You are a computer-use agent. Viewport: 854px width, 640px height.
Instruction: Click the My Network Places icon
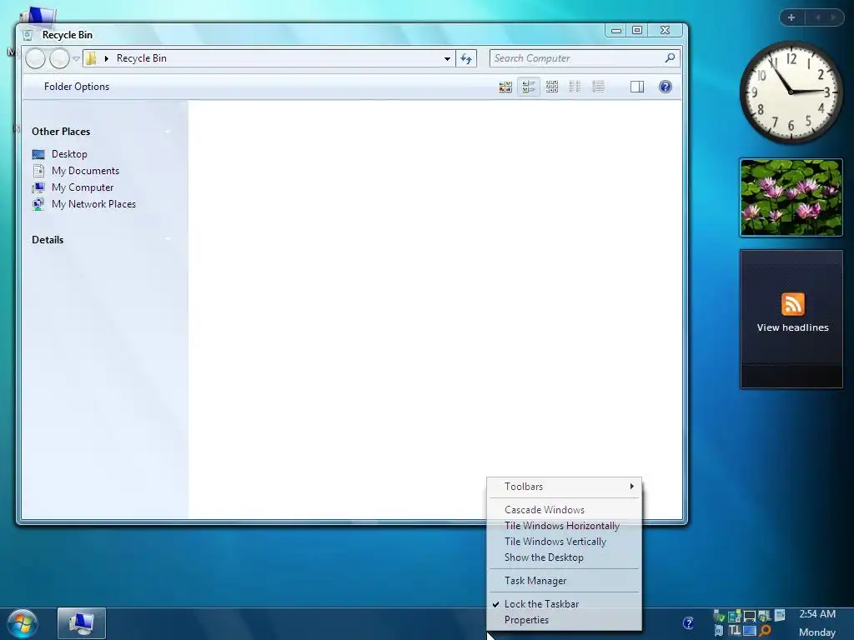point(38,205)
